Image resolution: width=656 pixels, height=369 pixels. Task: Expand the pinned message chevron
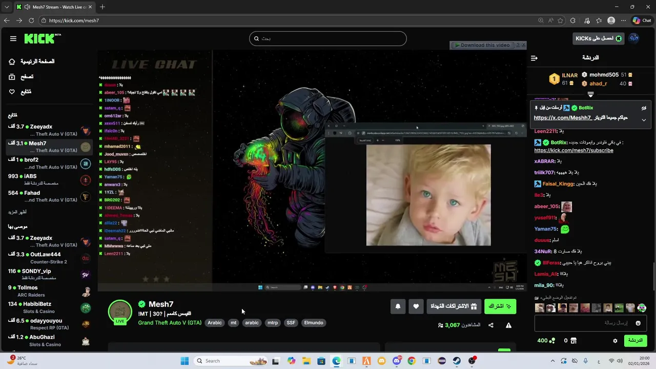pos(644,120)
